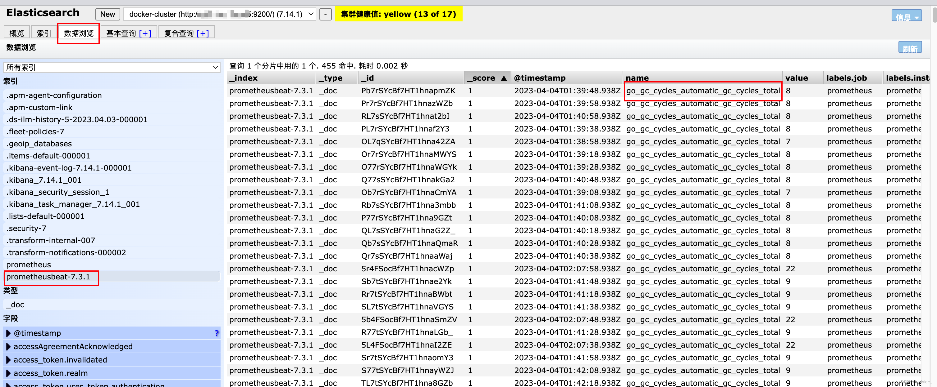Select the .fleet-policies-7 index
Image resolution: width=937 pixels, height=387 pixels.
(x=112, y=131)
